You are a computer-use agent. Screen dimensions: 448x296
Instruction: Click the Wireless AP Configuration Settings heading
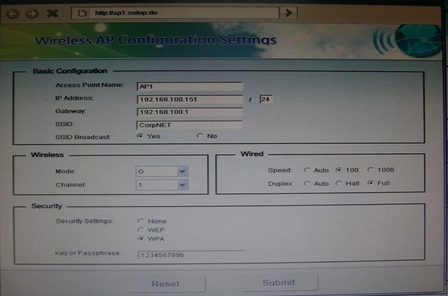tap(156, 40)
